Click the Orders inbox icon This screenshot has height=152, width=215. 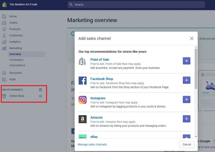click(x=4, y=23)
